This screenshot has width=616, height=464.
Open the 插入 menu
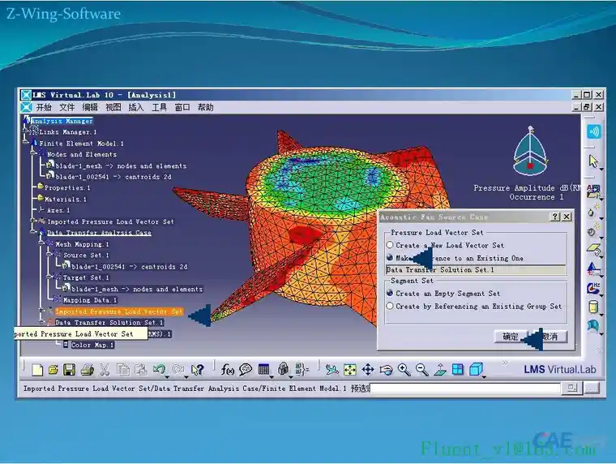point(136,107)
